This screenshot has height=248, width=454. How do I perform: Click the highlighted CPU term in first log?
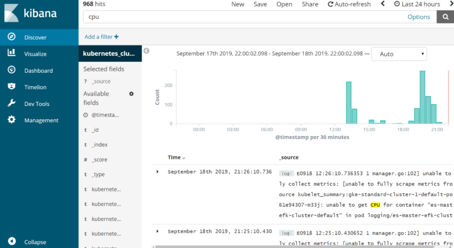(375, 205)
